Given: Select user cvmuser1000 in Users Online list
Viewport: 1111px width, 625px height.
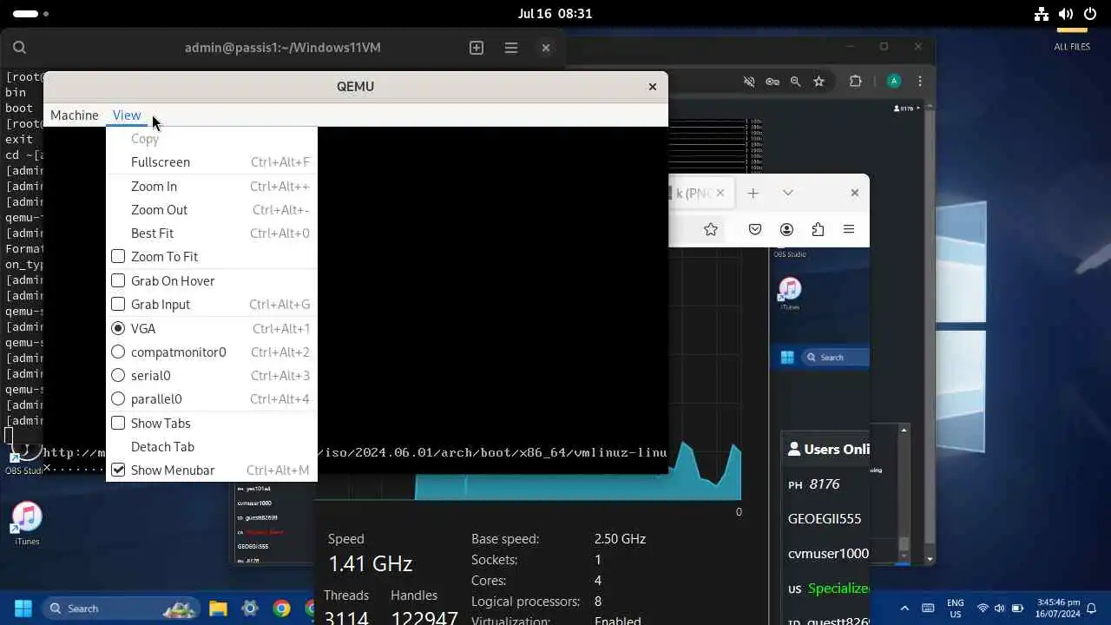Looking at the screenshot, I should coord(828,553).
